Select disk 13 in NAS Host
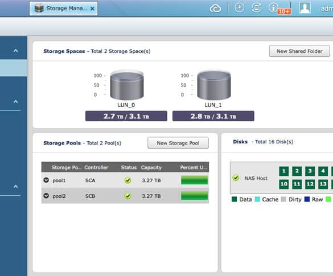Image resolution: width=333 pixels, height=276 pixels. point(323,184)
